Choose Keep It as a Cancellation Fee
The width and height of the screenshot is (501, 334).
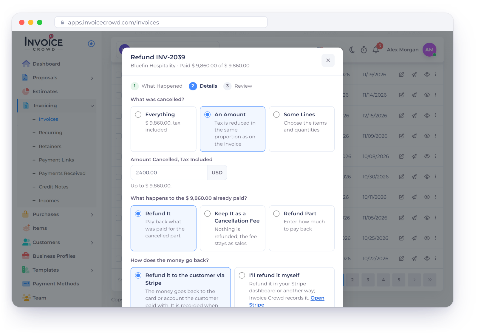pyautogui.click(x=233, y=228)
